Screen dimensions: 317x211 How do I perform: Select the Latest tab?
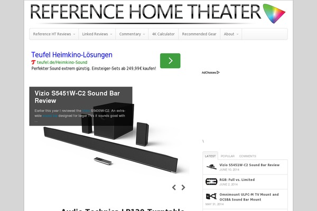(210, 156)
